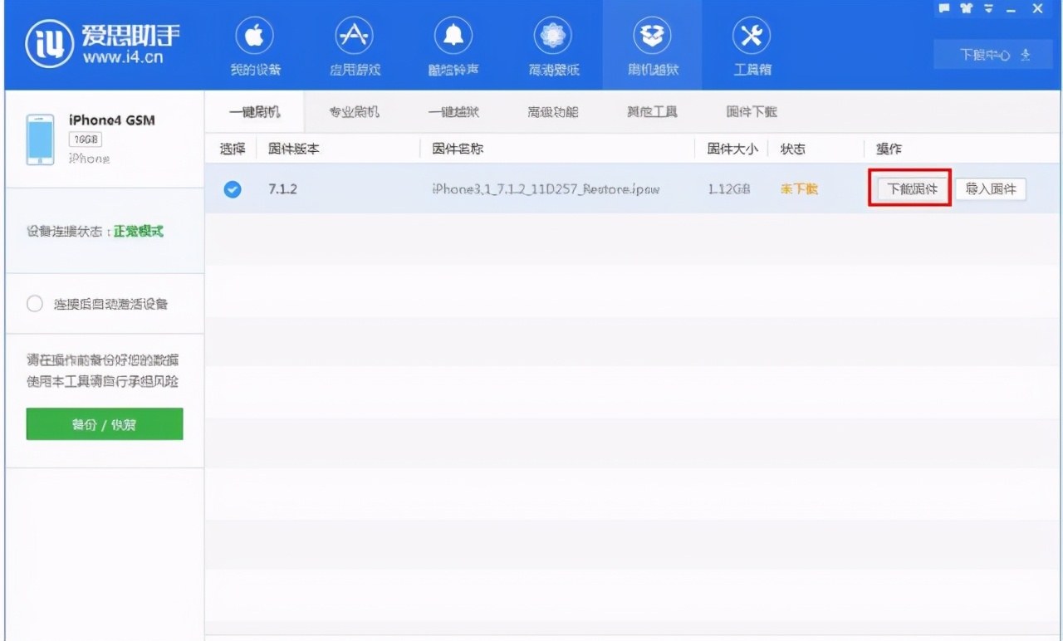
Task: Open the 应用游戏 (Apps & Games) section
Action: click(x=354, y=46)
